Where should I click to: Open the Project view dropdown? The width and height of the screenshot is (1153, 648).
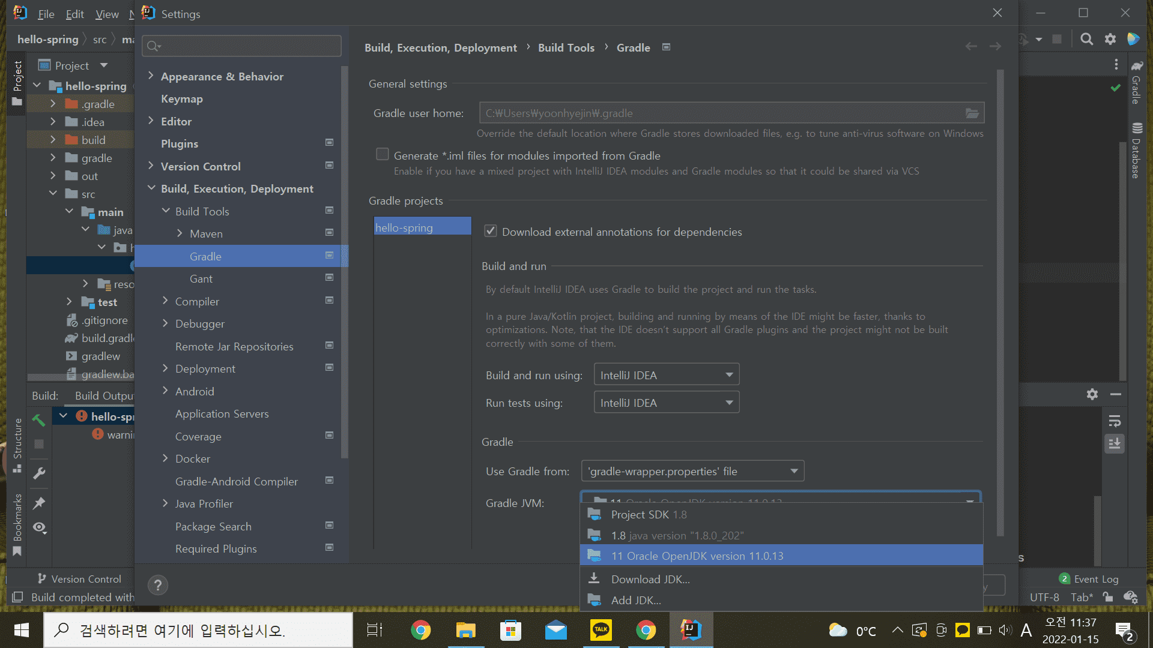pyautogui.click(x=104, y=65)
